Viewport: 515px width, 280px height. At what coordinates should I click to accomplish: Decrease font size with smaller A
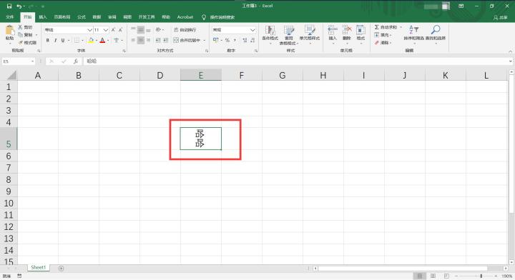(x=121, y=30)
